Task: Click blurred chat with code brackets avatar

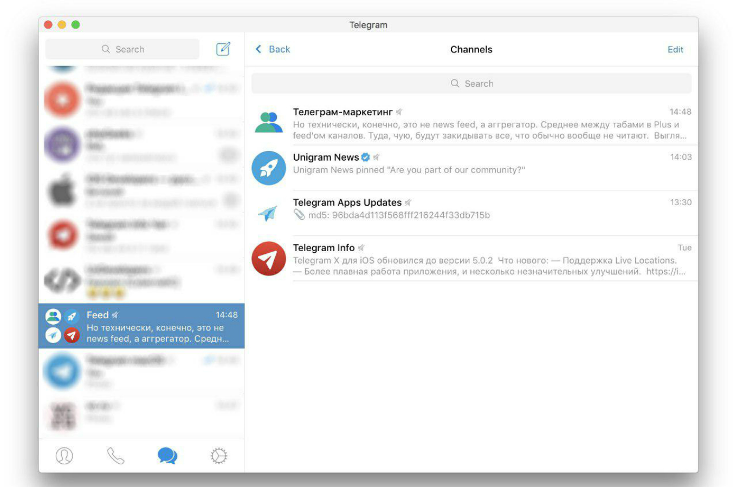Action: (141, 281)
